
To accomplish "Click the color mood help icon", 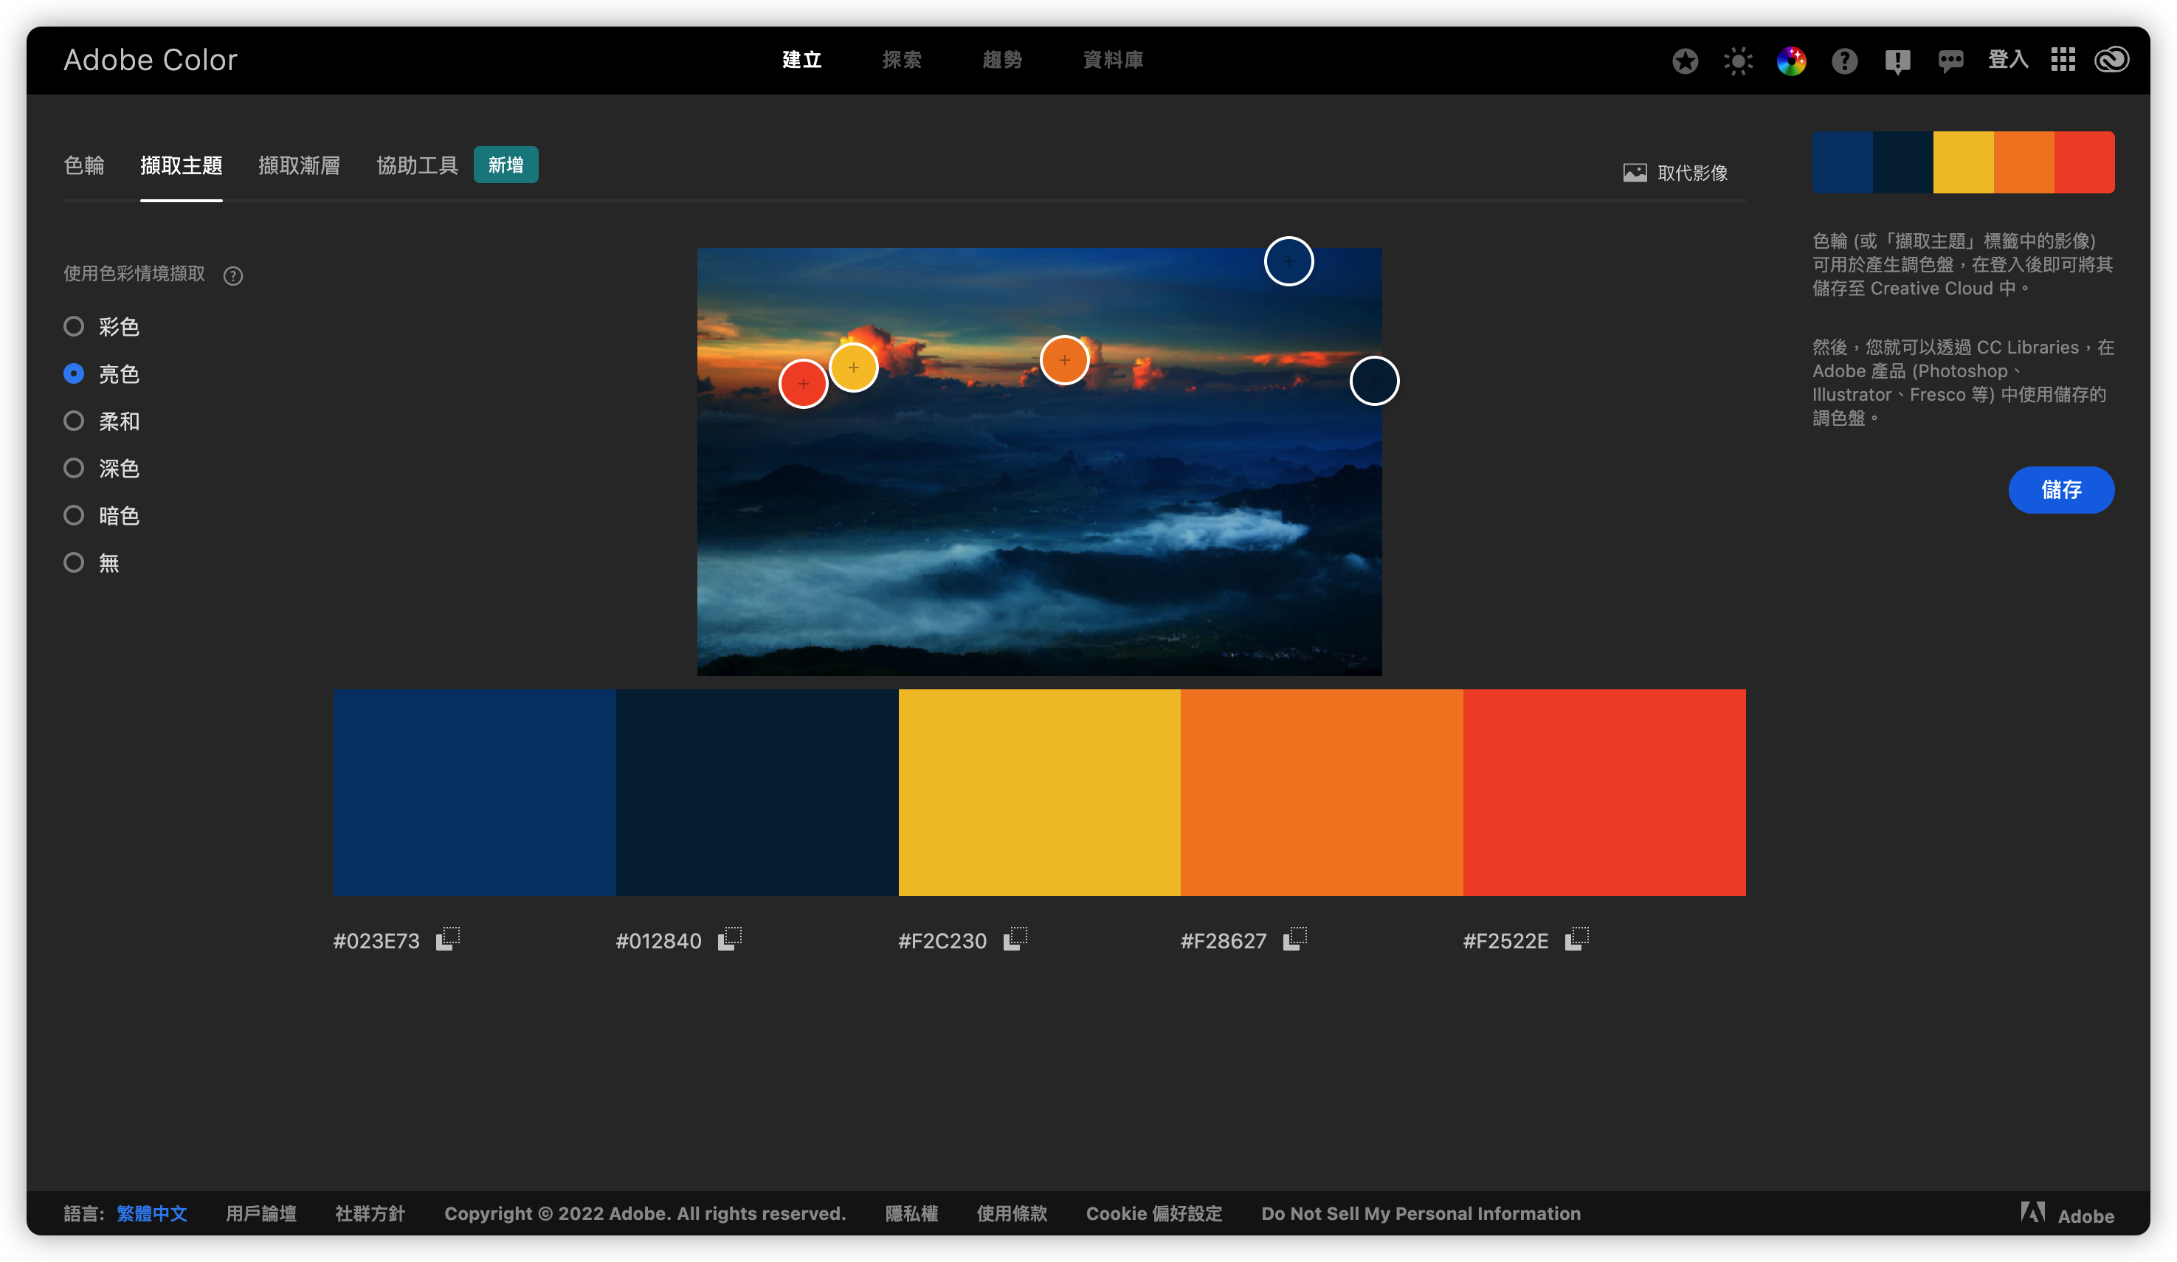I will pos(233,275).
